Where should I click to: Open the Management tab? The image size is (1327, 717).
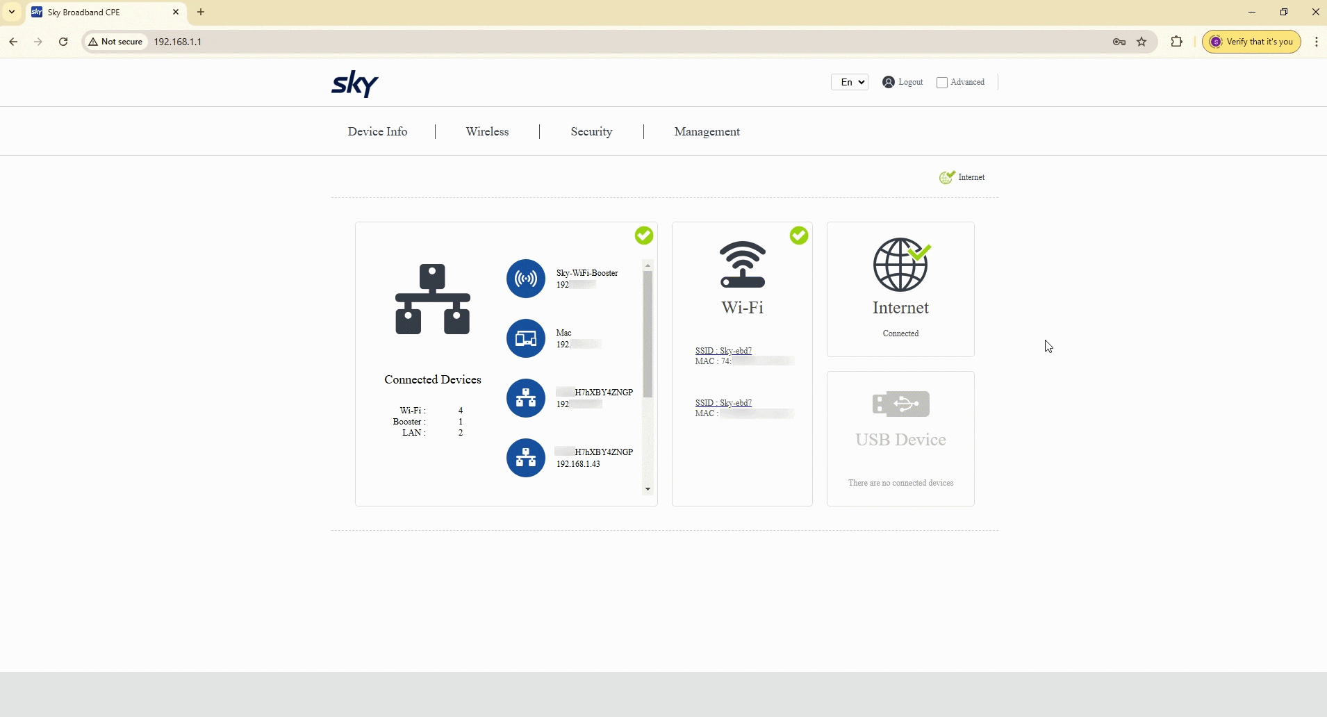click(x=706, y=131)
